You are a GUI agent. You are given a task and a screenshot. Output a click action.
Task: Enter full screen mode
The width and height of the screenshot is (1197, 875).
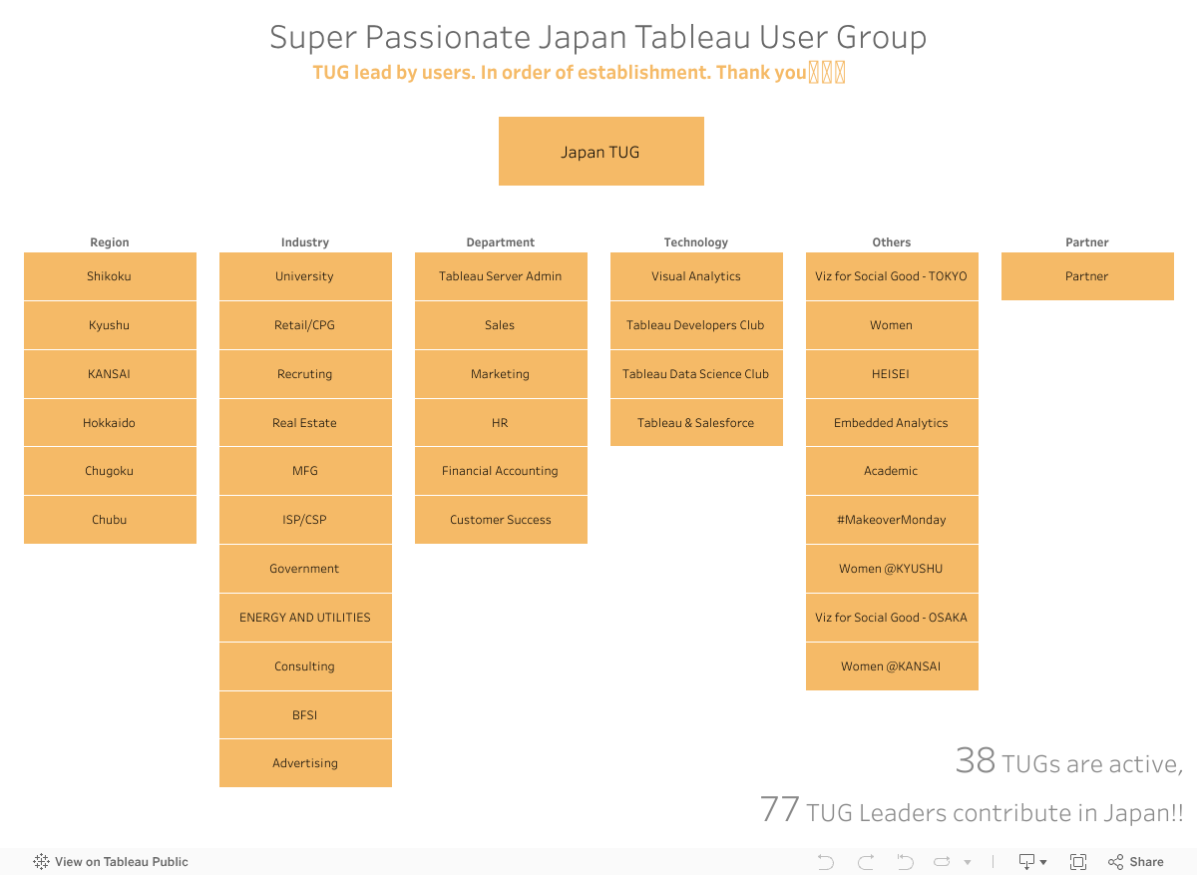pyautogui.click(x=1078, y=862)
